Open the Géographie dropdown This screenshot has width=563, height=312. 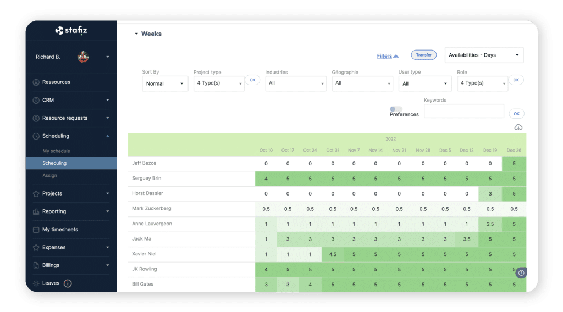[362, 83]
